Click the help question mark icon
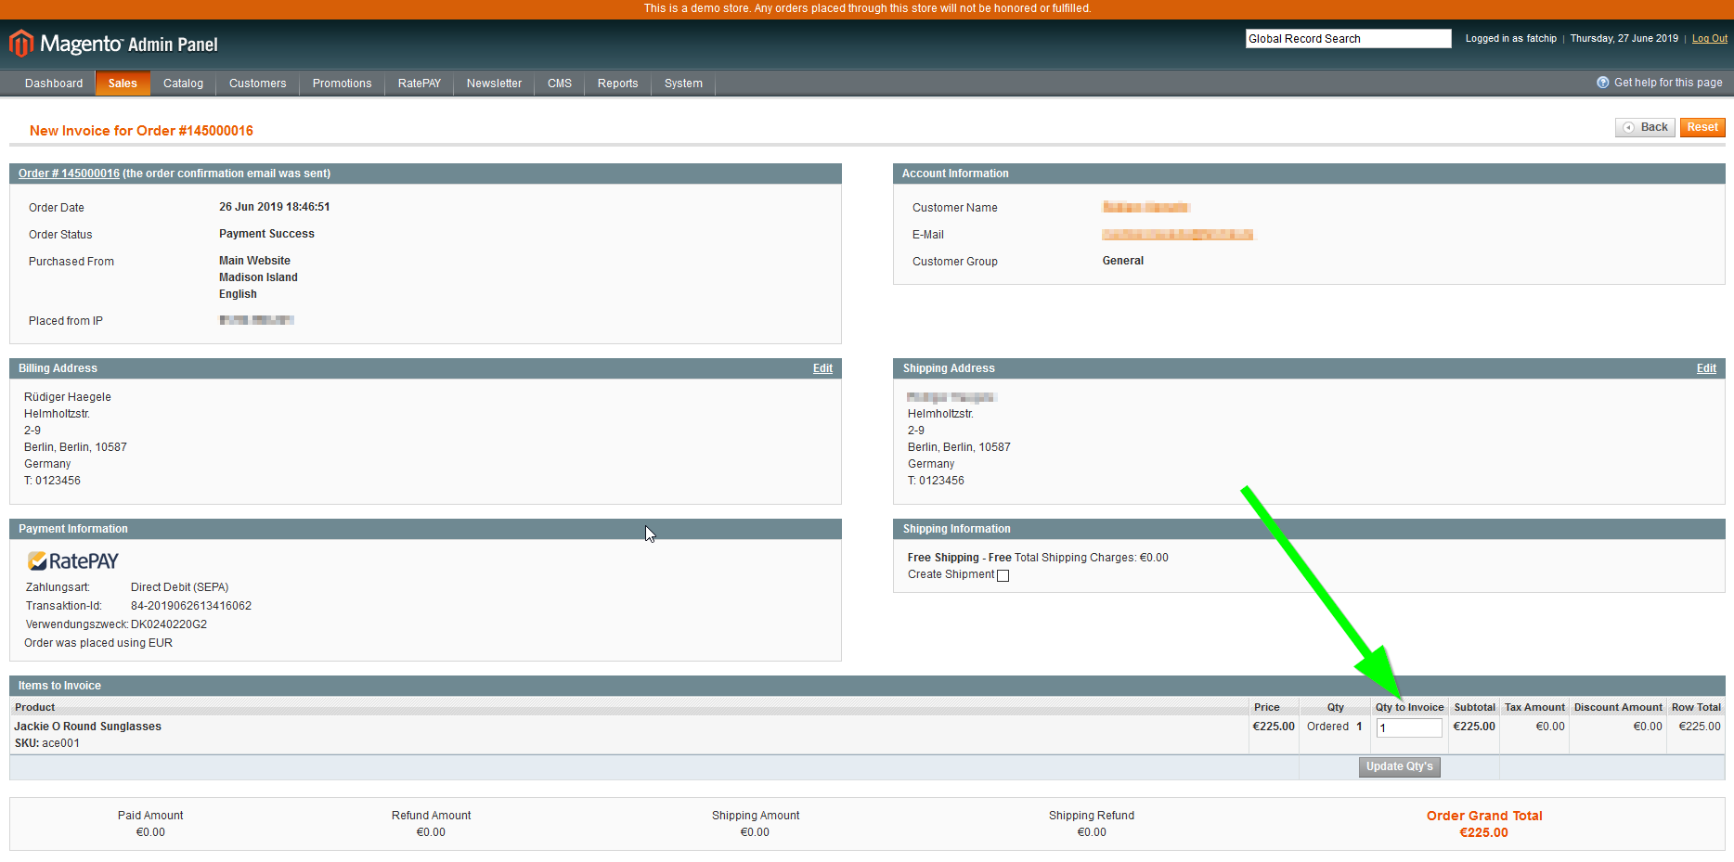This screenshot has width=1734, height=862. click(x=1602, y=83)
